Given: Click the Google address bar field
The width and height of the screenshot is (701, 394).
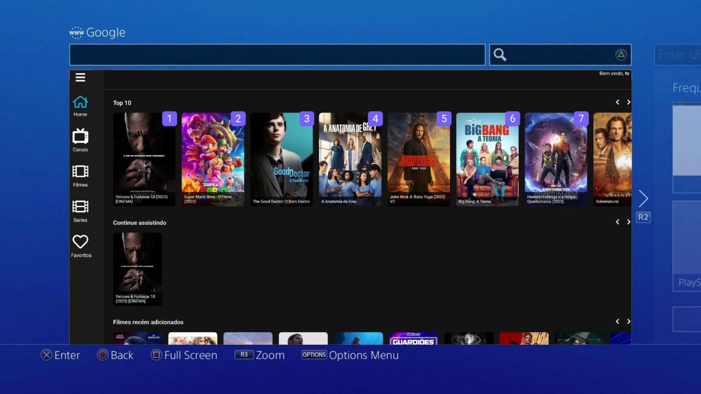Looking at the screenshot, I should pos(277,55).
